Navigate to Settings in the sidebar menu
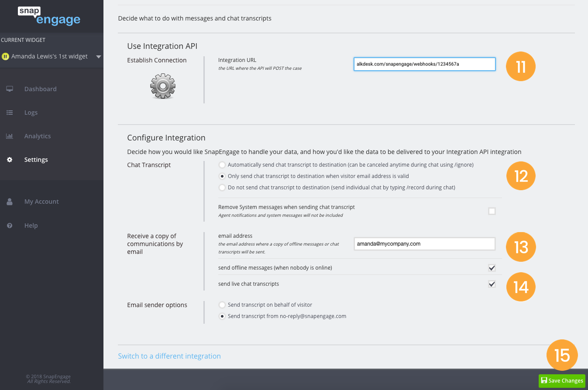The width and height of the screenshot is (588, 390). [x=36, y=159]
